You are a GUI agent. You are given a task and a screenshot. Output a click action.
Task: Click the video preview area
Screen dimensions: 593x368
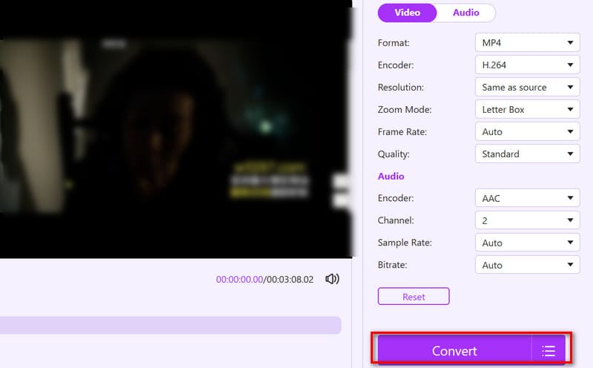click(174, 130)
